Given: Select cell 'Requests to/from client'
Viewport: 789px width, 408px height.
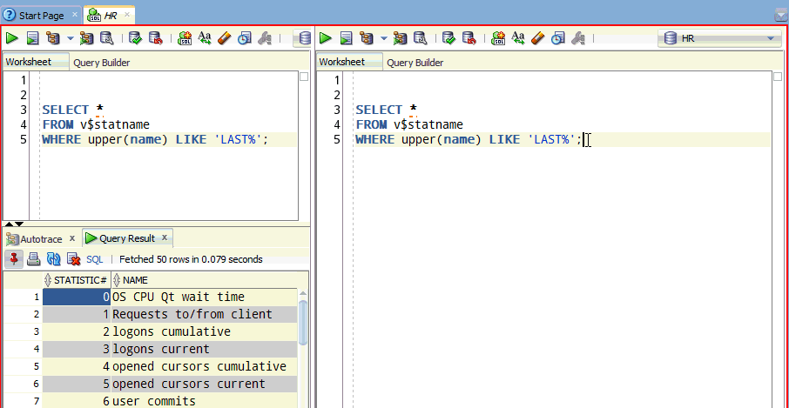Looking at the screenshot, I should point(205,315).
